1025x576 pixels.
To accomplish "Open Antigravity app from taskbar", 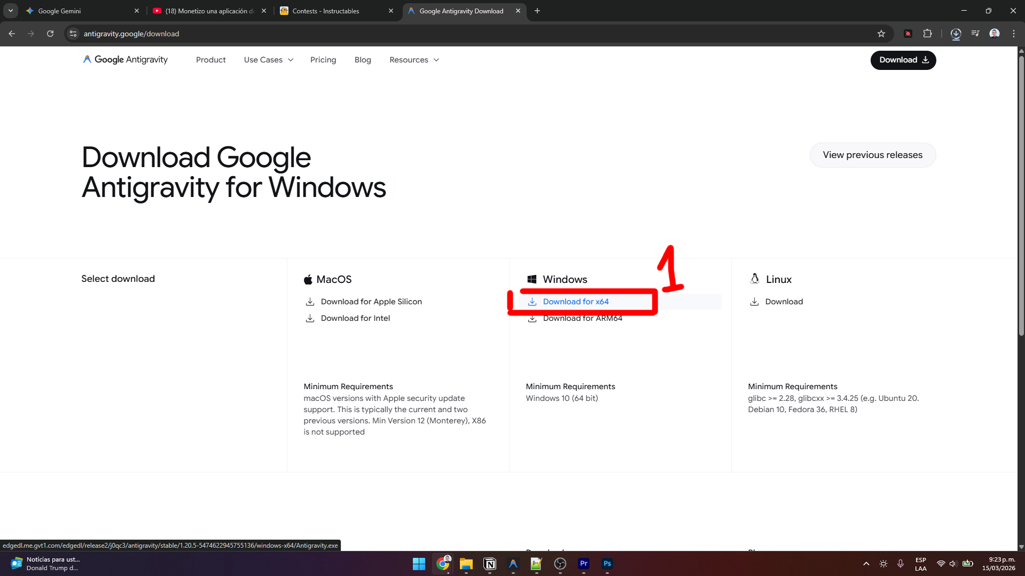I will pos(513,564).
